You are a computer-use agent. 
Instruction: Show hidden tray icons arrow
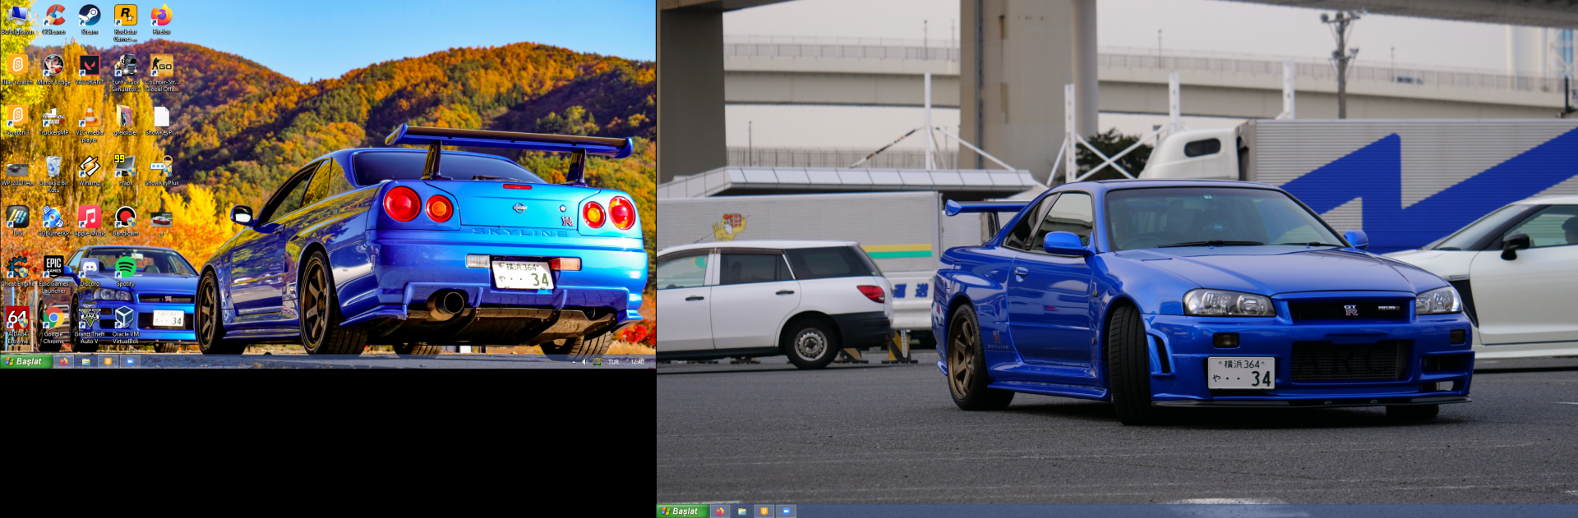coord(574,362)
